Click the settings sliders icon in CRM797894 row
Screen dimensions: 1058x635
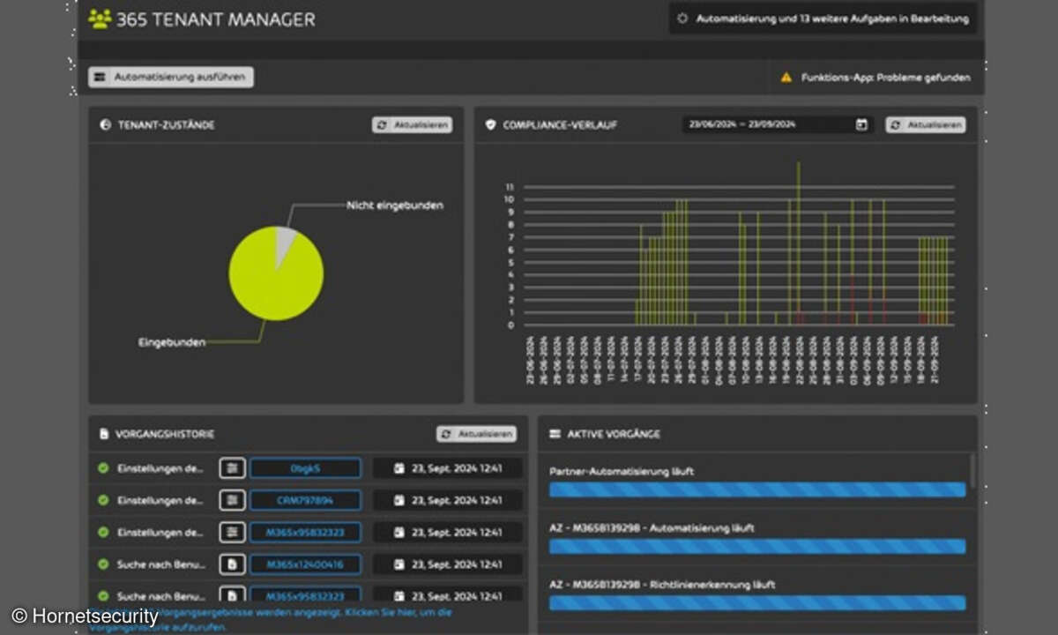click(x=232, y=500)
